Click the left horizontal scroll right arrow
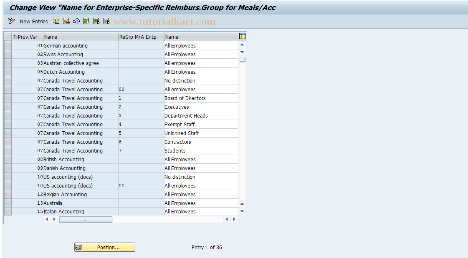The width and height of the screenshot is (468, 258). 54,219
